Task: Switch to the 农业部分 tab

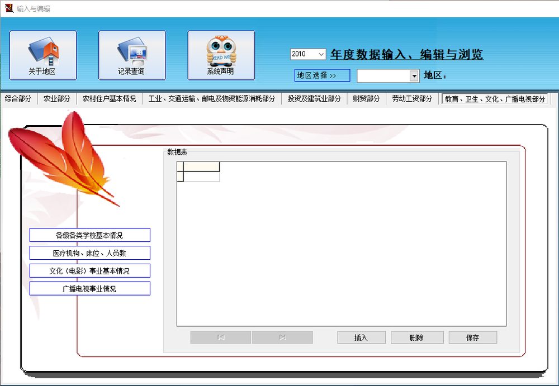Action: (56, 99)
